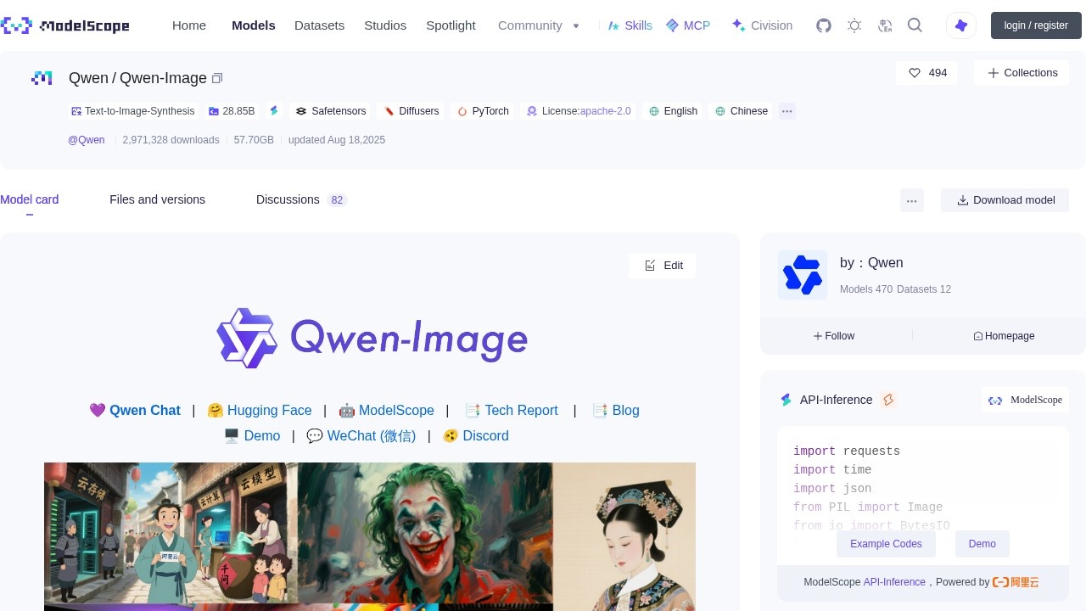The height and width of the screenshot is (611, 1086).
Task: Switch to Discussions tab
Action: 301,199
